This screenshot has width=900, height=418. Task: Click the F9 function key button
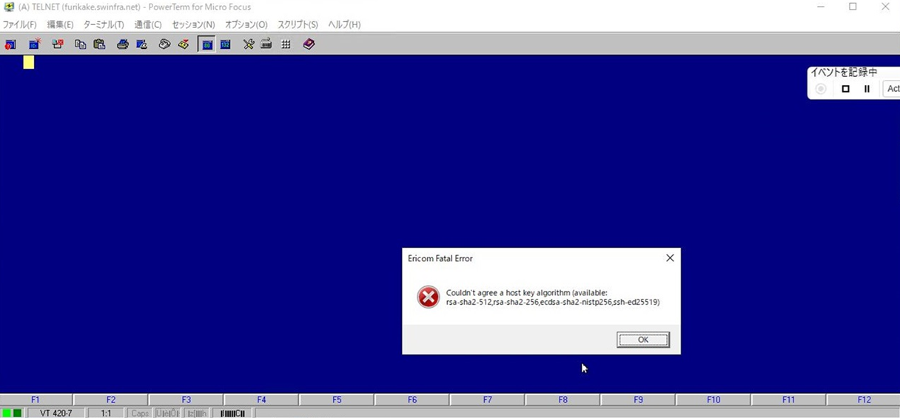638,400
